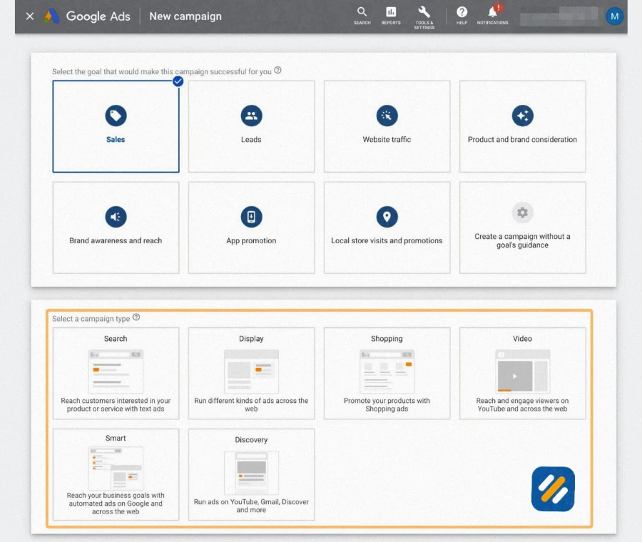Click the Website traffic cursor icon

(387, 116)
